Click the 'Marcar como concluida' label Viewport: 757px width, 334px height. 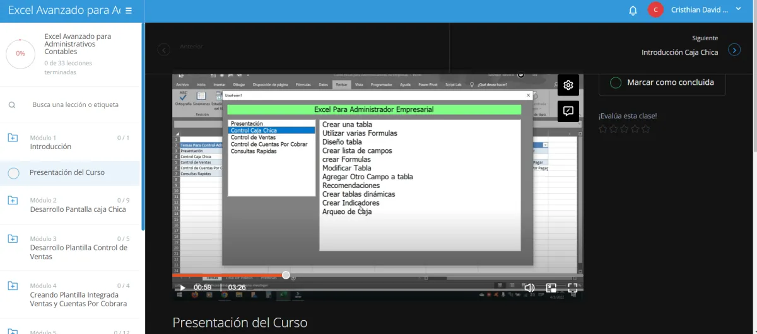click(x=671, y=82)
